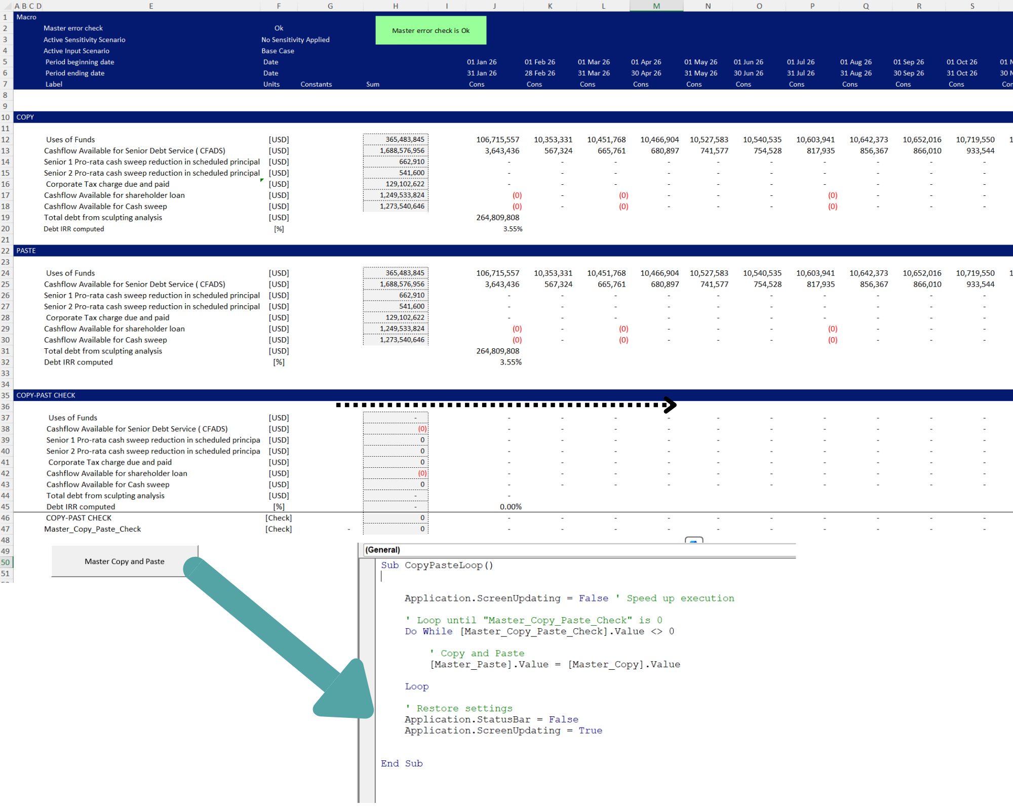Select row 22 PASTE header row number

tap(6, 251)
